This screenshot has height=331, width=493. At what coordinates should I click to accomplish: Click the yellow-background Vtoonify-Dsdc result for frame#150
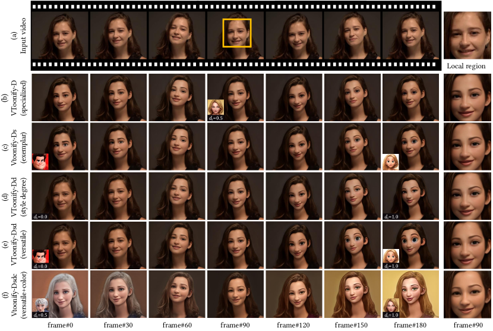[352, 294]
